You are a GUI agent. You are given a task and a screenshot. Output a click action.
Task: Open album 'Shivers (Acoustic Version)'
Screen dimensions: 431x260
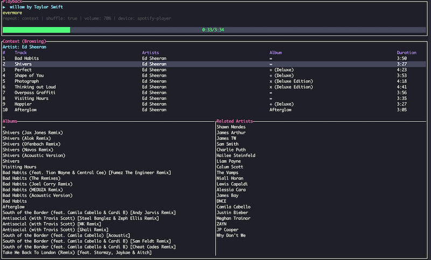point(34,156)
